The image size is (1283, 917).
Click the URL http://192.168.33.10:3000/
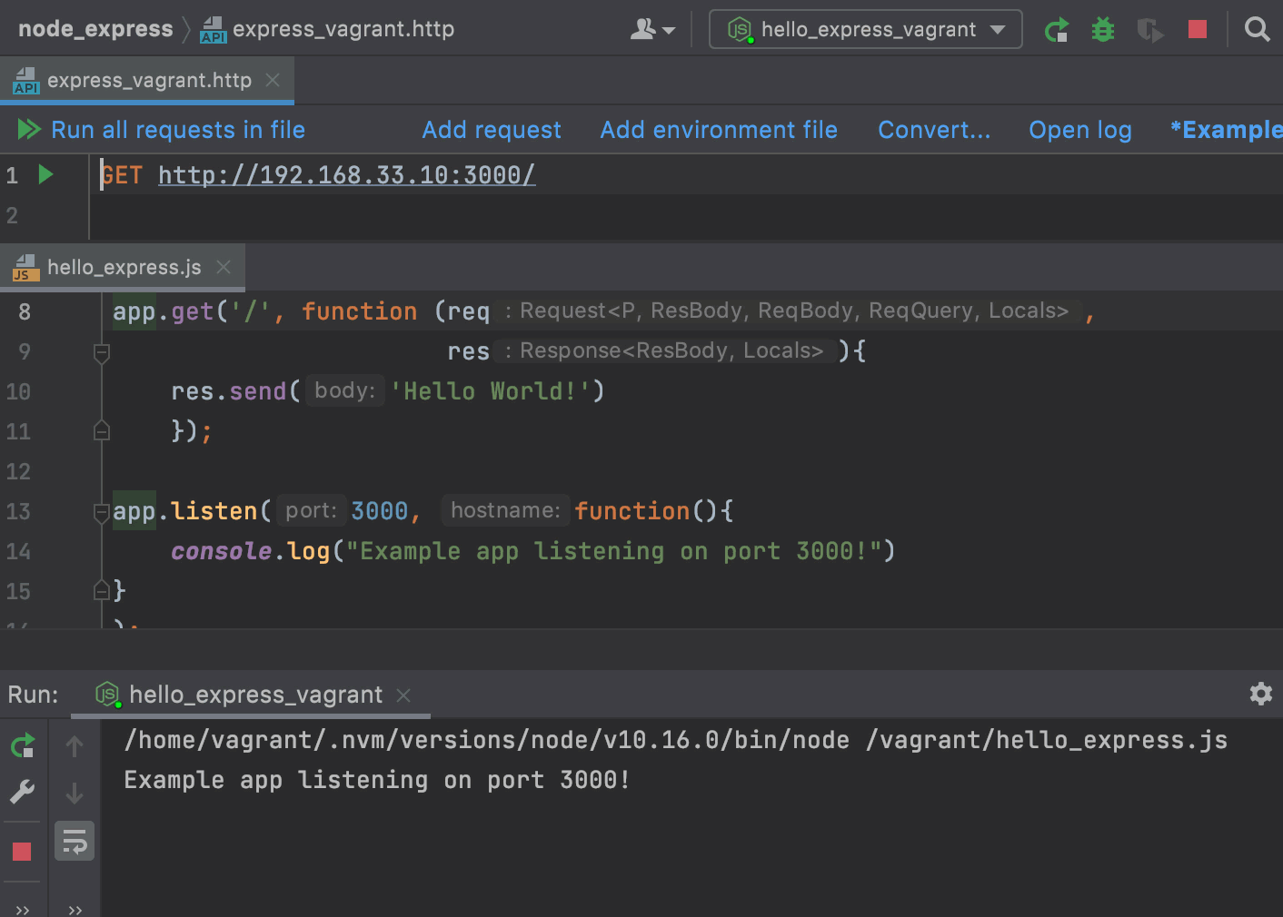tap(346, 174)
